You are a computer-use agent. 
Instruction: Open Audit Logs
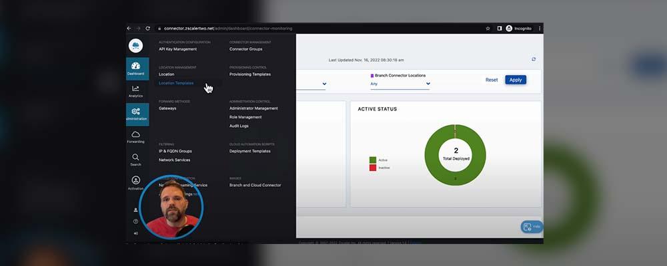(239, 126)
